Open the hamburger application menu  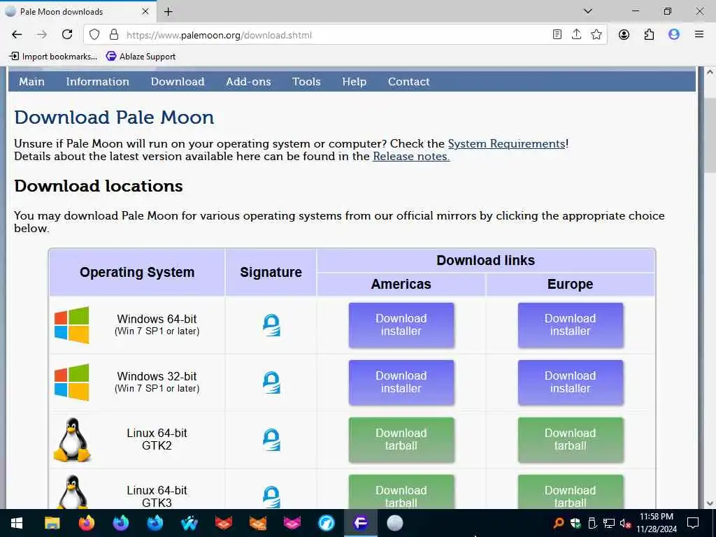tap(699, 35)
